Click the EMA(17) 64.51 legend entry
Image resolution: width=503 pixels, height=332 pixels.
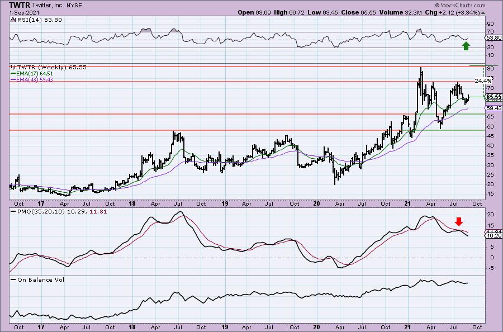[34, 73]
